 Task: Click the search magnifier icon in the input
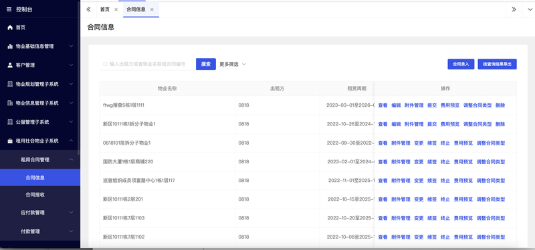105,64
